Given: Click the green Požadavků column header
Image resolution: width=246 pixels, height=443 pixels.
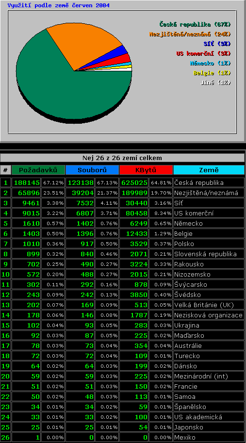Looking at the screenshot, I should pos(38,170).
